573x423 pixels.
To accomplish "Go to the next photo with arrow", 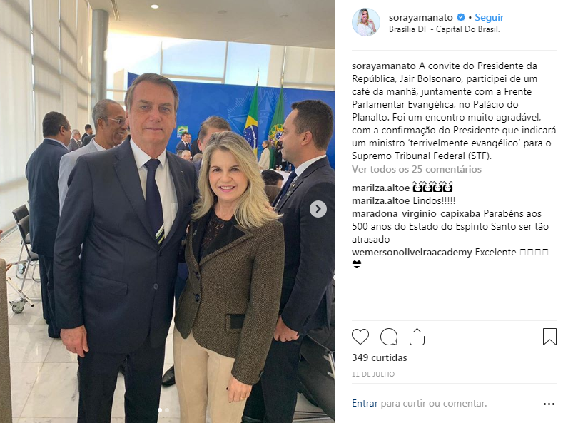I will pyautogui.click(x=318, y=209).
